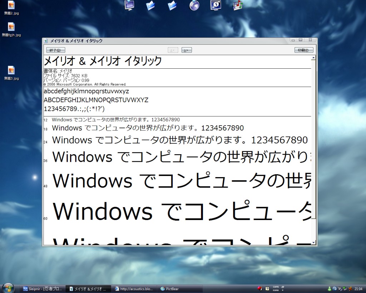Click the 印刷(P) print button
The width and height of the screenshot is (366, 293).
coord(304,50)
